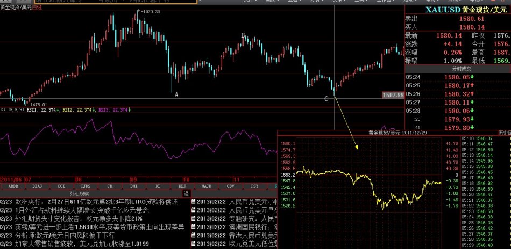Click point C label on the chart

[x=326, y=99]
